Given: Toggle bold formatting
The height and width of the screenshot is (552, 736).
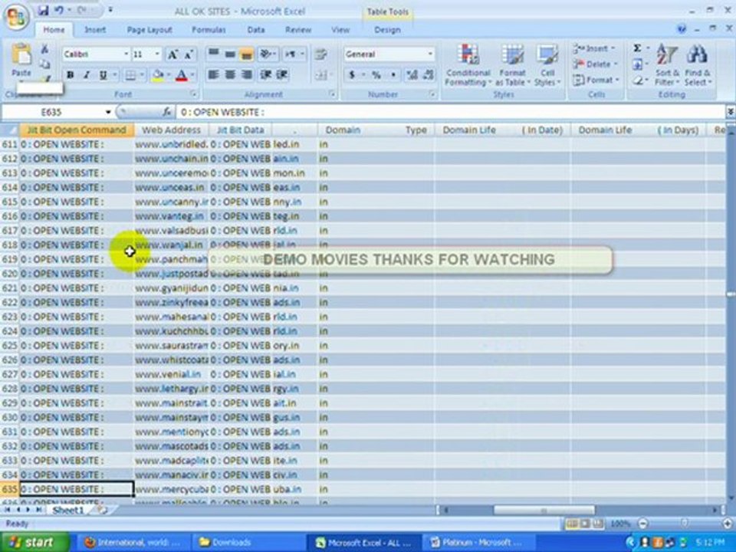Looking at the screenshot, I should click(71, 75).
